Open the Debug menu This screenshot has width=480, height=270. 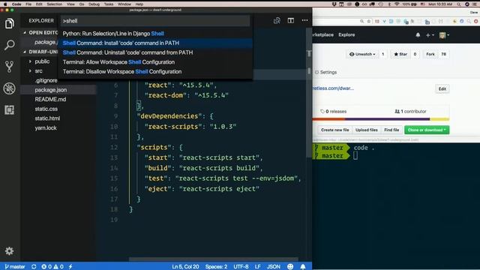coord(94,4)
